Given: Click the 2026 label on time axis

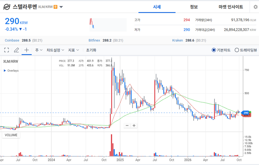Looking at the screenshot, I should [188, 160].
